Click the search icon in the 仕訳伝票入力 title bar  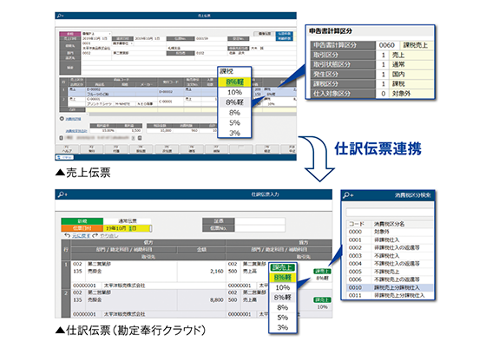(62, 194)
